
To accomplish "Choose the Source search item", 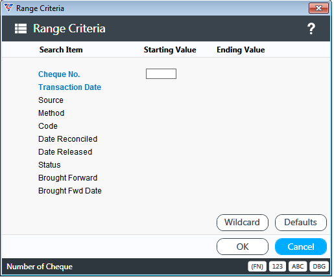I will click(51, 100).
